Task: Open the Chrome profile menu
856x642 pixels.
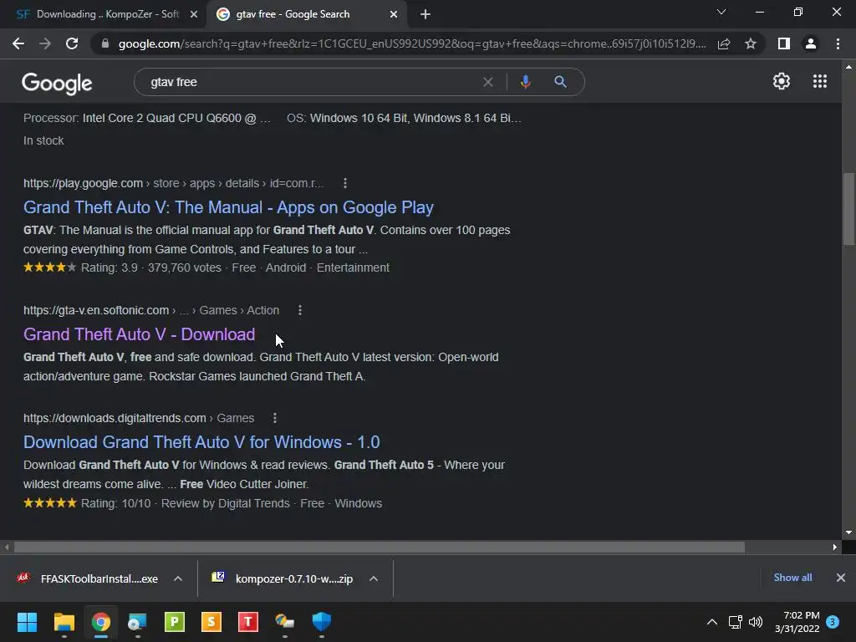Action: [x=811, y=43]
